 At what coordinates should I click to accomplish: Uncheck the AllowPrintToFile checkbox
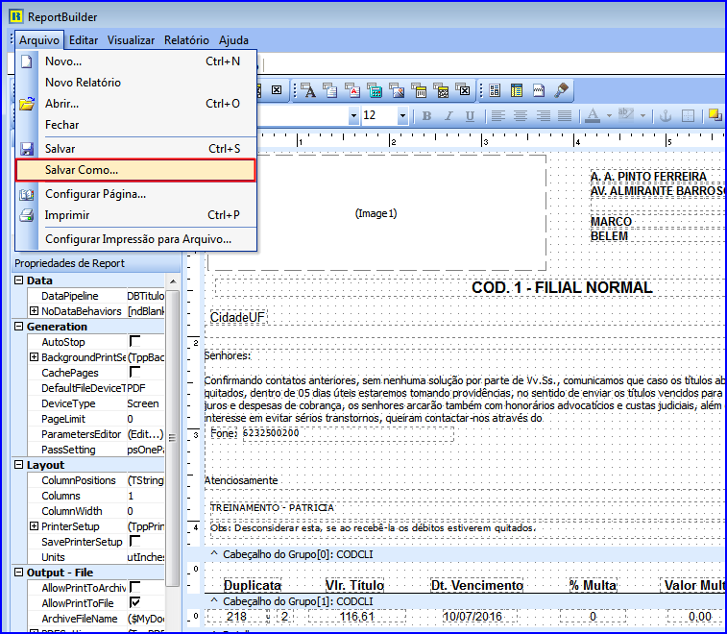[x=134, y=602]
